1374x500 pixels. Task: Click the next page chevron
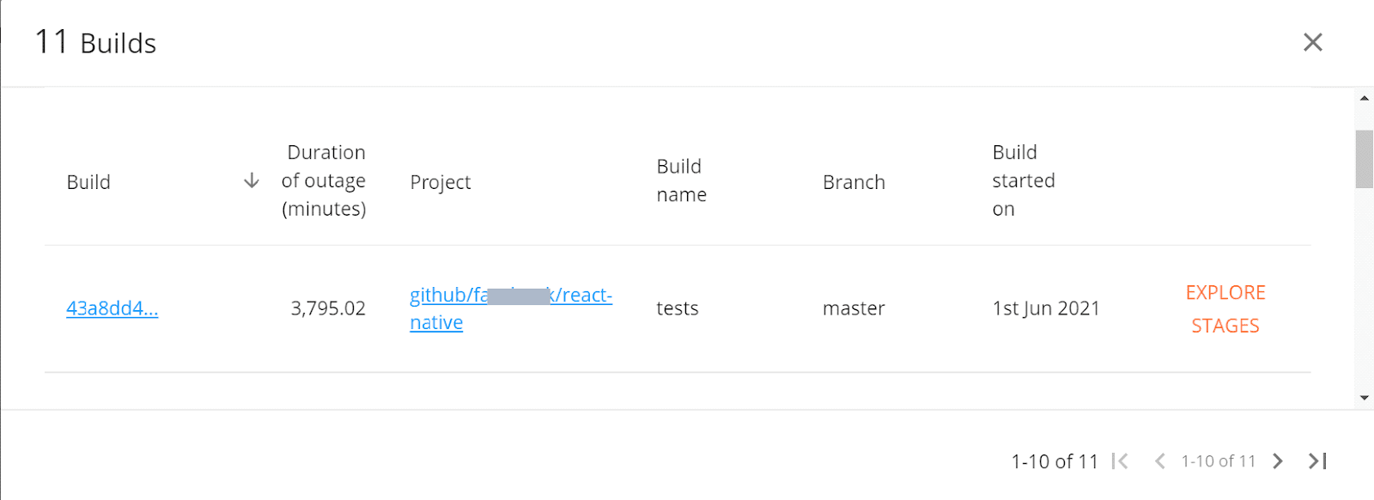[x=1279, y=461]
